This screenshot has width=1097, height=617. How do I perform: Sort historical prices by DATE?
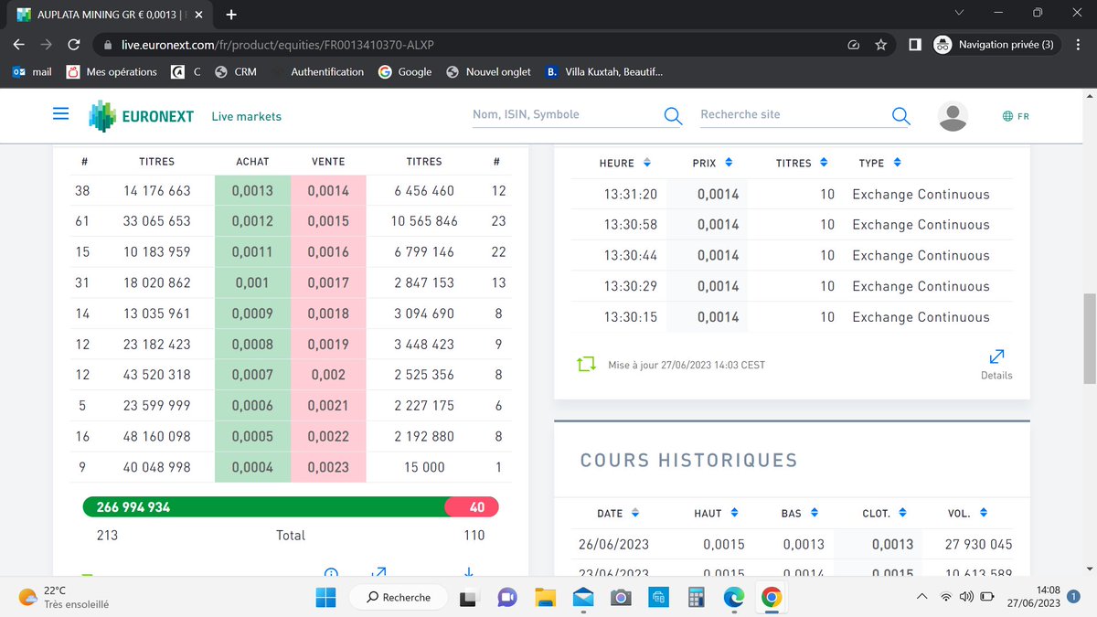click(x=635, y=513)
